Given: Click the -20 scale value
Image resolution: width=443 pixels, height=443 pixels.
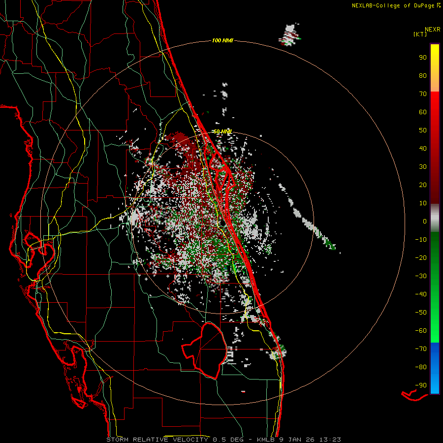Looking at the screenshot, I should click(x=421, y=257).
